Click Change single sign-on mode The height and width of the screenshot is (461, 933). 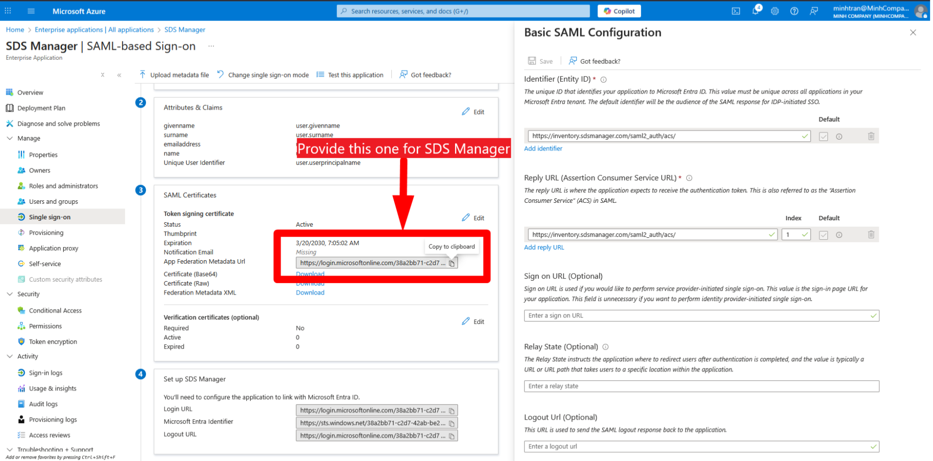pyautogui.click(x=263, y=75)
